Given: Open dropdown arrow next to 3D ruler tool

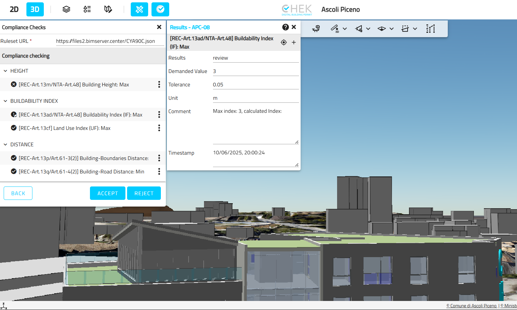Looking at the screenshot, I should pyautogui.click(x=345, y=29).
